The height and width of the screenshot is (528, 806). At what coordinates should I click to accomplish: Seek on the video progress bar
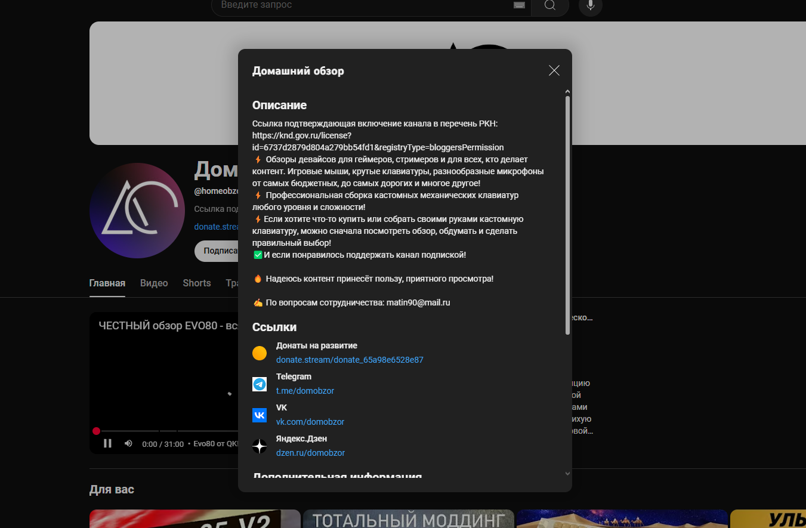tap(167, 431)
